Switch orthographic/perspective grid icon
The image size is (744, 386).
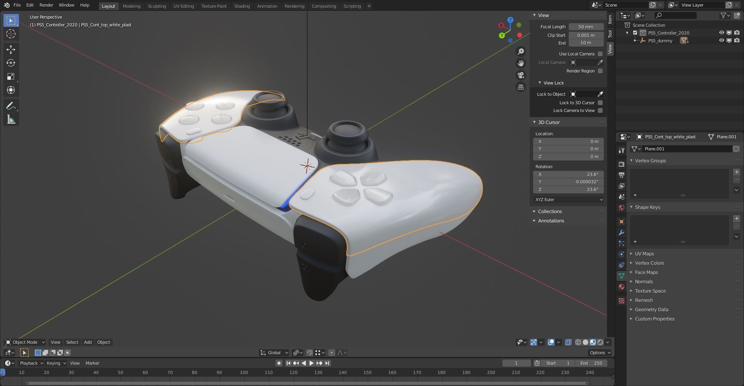521,87
